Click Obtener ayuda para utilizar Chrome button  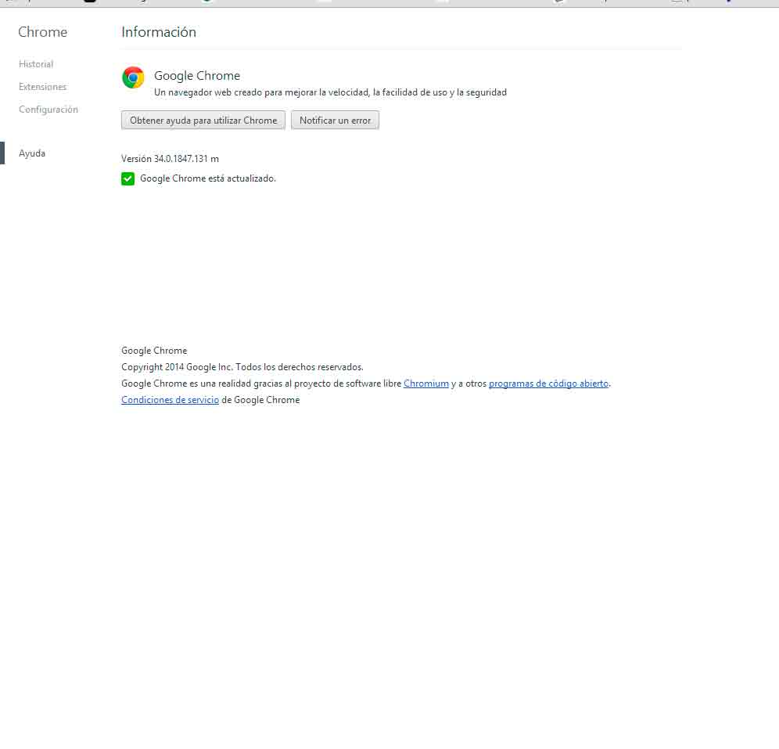pyautogui.click(x=203, y=121)
